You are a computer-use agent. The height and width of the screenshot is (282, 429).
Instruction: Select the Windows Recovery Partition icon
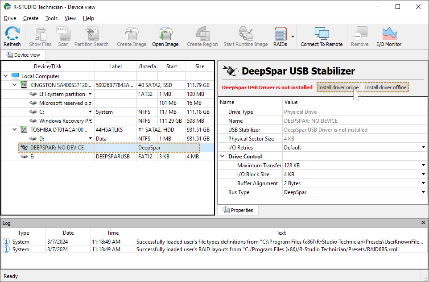(33, 121)
